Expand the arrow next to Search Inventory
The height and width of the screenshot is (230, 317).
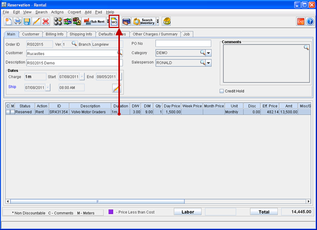pyautogui.click(x=157, y=21)
